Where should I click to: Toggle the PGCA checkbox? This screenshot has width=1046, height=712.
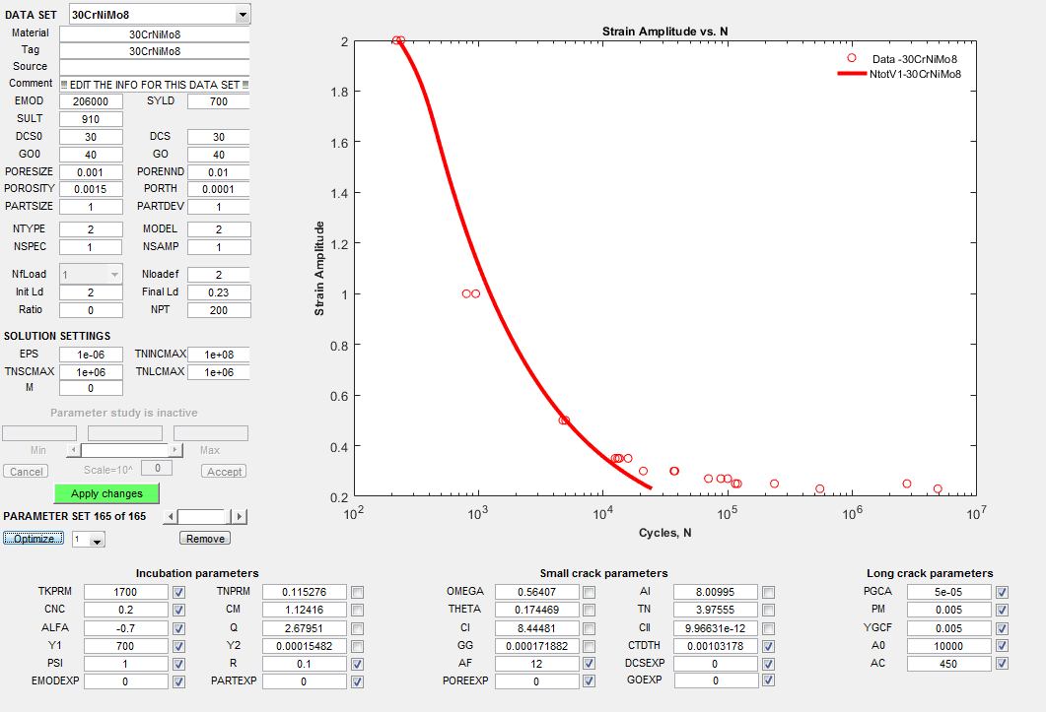(1002, 592)
